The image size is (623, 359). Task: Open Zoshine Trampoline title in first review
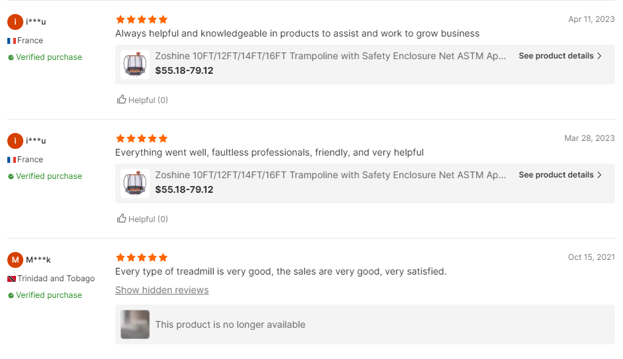tap(330, 56)
